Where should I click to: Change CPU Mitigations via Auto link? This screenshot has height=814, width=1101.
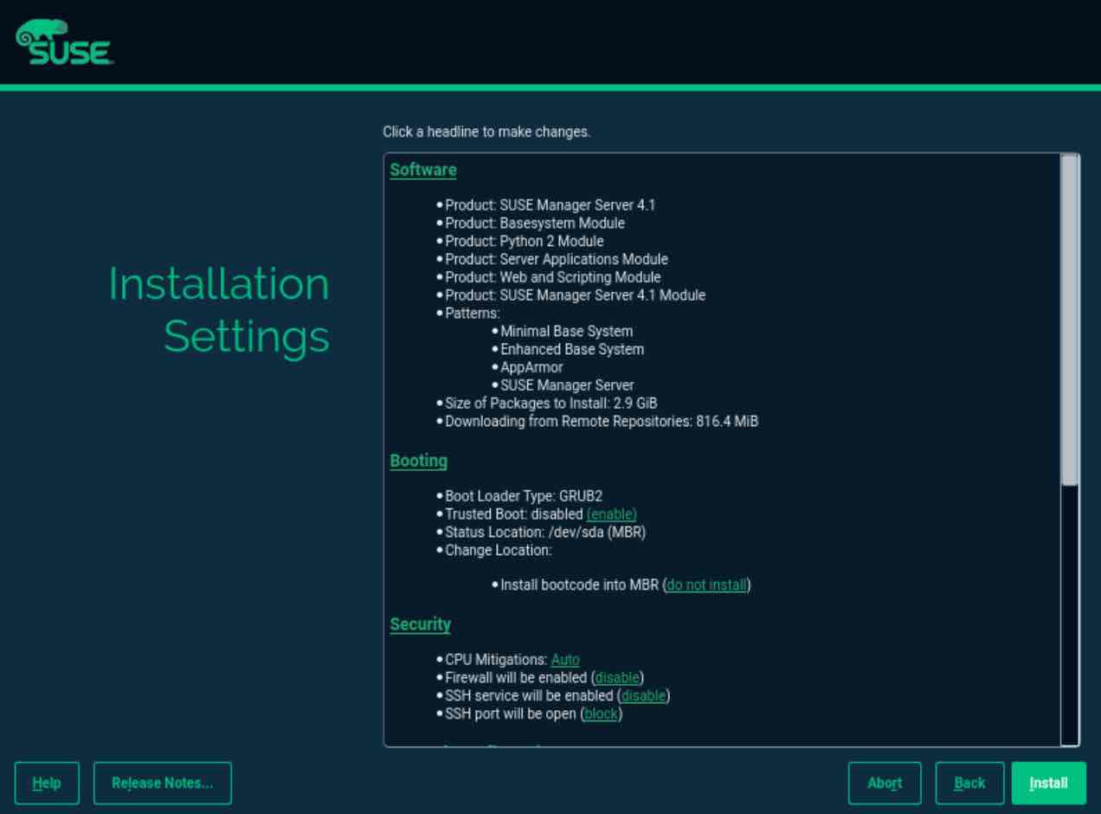[565, 659]
